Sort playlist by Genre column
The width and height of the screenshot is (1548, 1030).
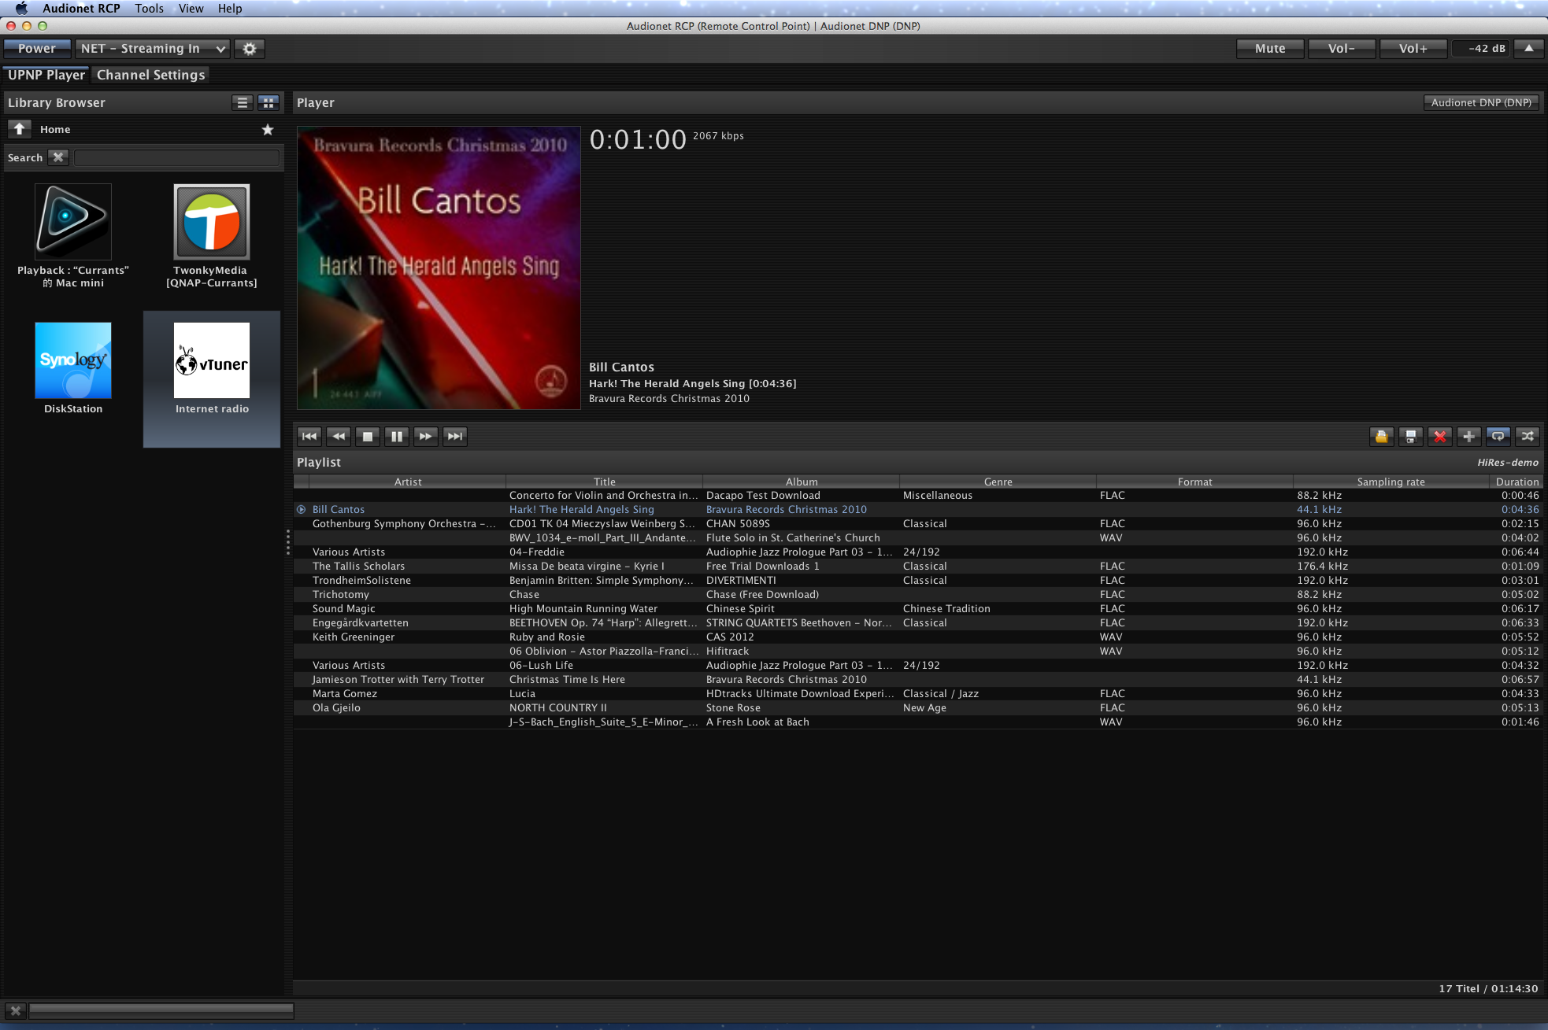tap(998, 482)
